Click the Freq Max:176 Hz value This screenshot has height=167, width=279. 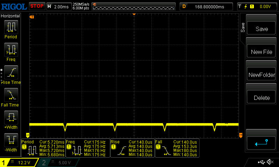(95, 151)
